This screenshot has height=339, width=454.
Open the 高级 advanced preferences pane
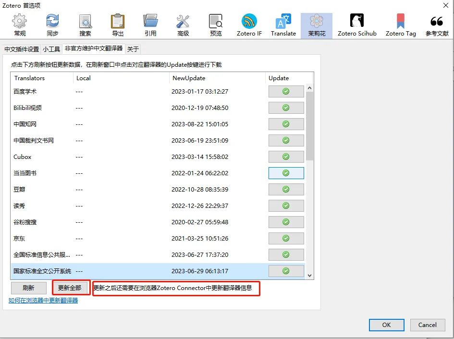pyautogui.click(x=183, y=25)
